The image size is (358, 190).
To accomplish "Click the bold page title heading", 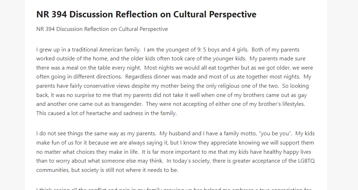I will point(146,15).
